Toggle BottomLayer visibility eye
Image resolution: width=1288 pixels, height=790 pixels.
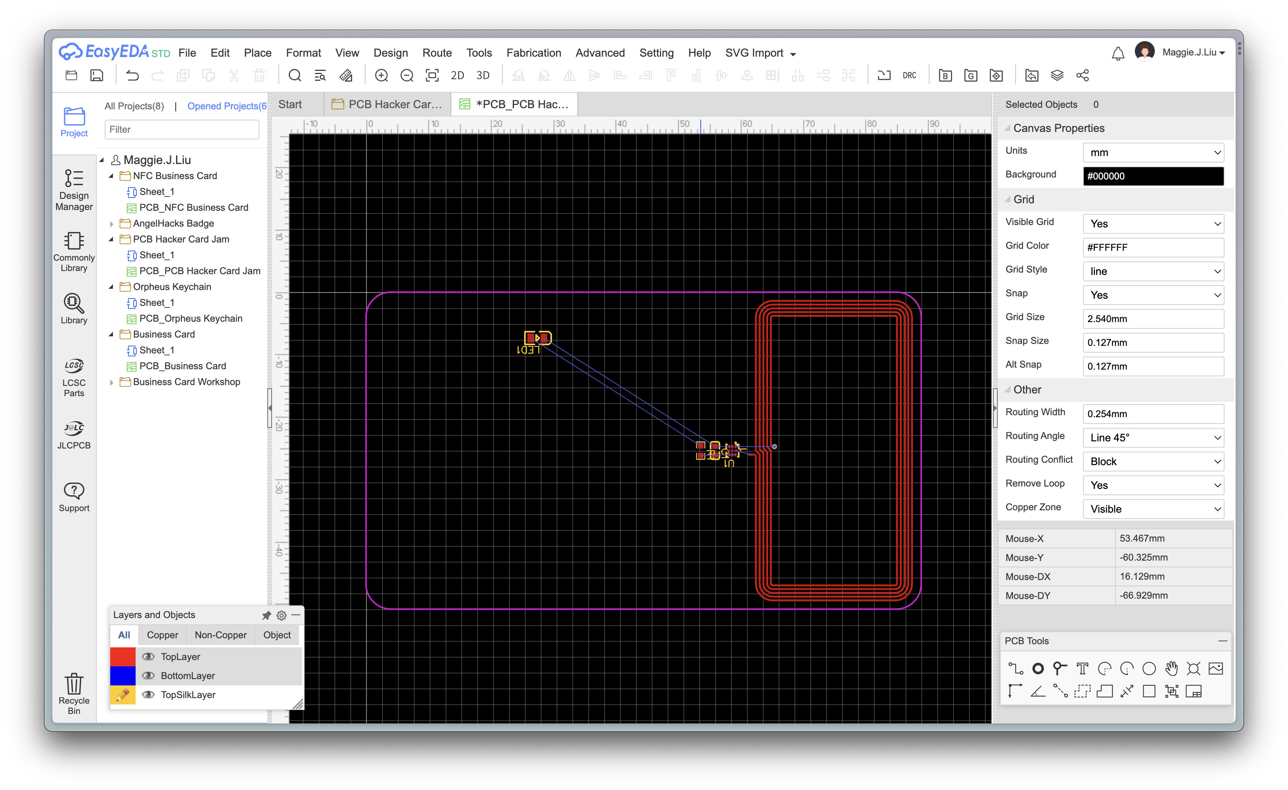149,675
